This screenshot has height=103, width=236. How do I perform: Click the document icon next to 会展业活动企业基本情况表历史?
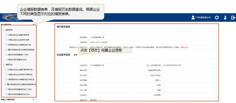pos(6,70)
